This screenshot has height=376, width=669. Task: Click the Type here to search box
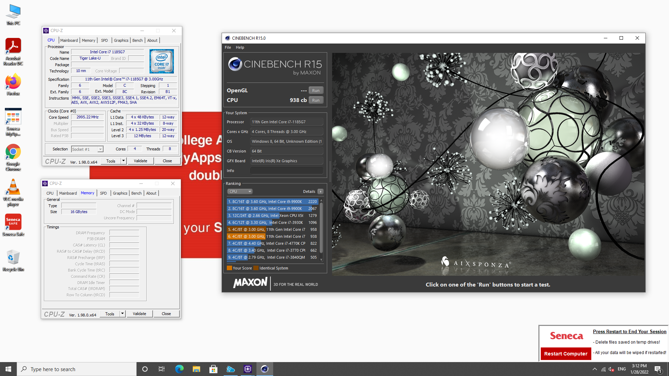[x=77, y=369]
